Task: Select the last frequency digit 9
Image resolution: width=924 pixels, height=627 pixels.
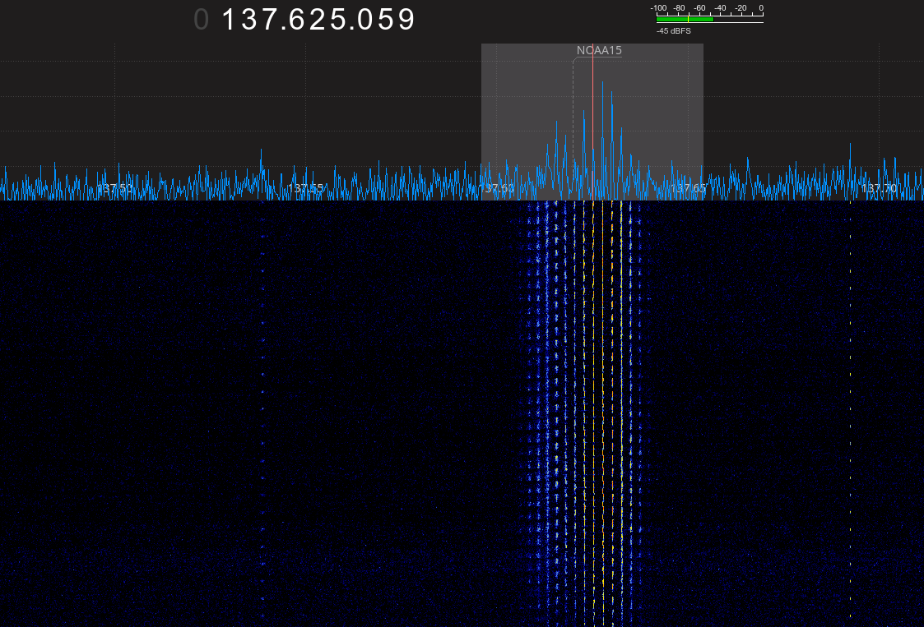Action: [406, 20]
